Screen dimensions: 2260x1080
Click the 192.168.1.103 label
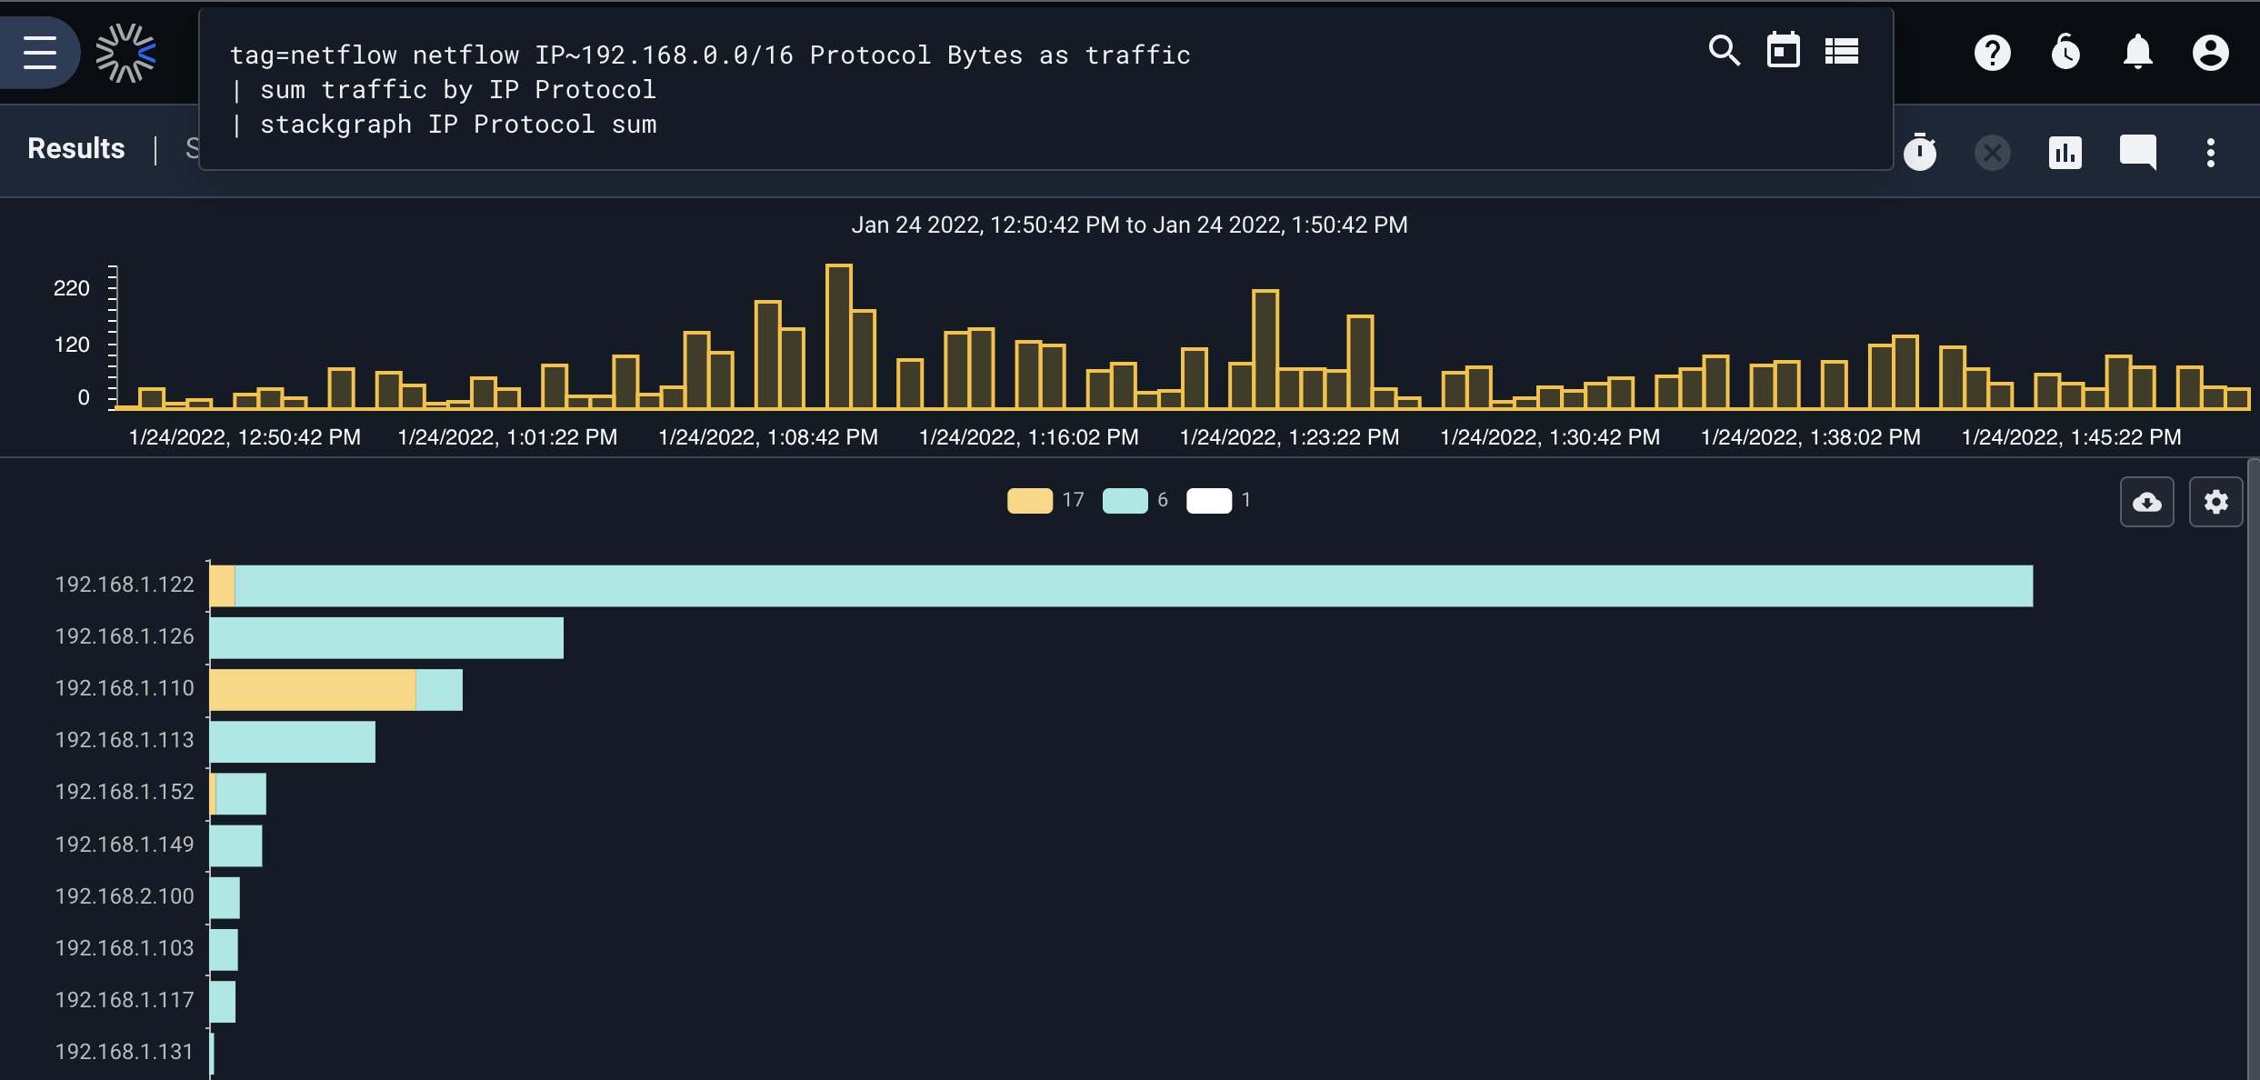pyautogui.click(x=125, y=948)
